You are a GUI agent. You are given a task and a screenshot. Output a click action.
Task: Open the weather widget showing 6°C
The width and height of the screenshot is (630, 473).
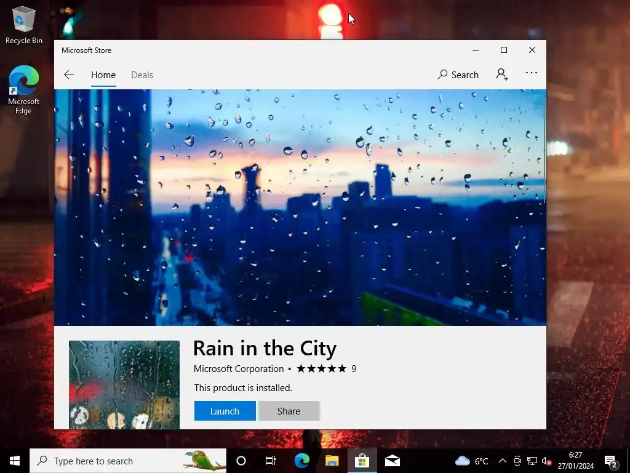(x=472, y=461)
